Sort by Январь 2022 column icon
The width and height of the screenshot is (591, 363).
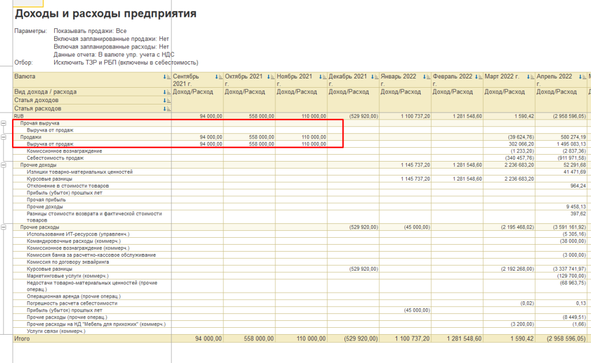tap(427, 77)
